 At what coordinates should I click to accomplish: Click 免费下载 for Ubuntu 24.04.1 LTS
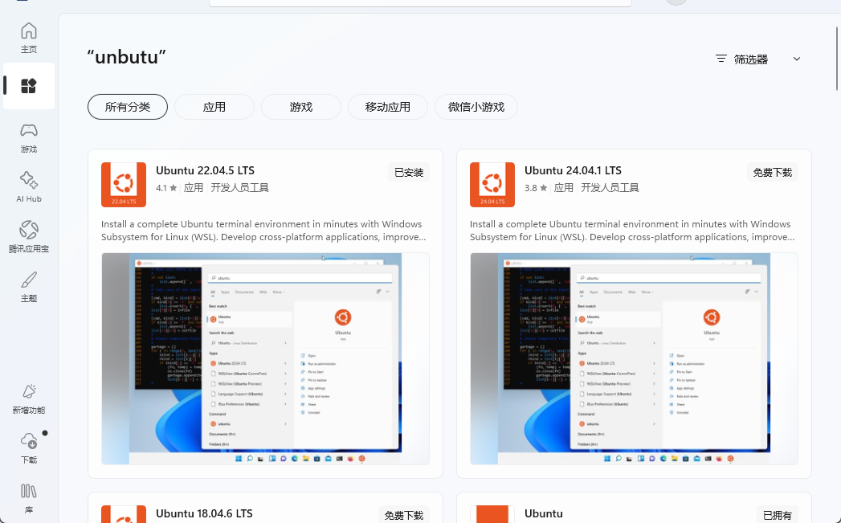771,171
